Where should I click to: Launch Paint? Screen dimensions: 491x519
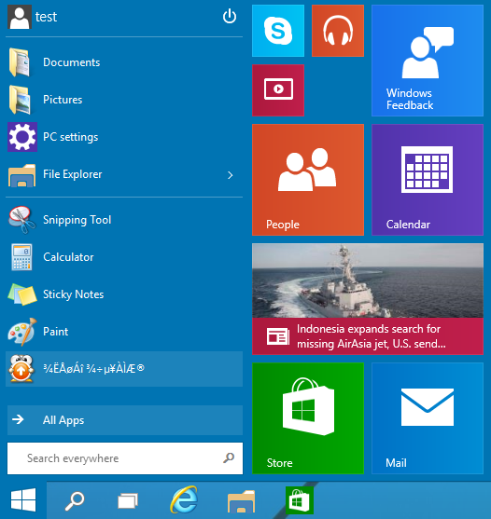pyautogui.click(x=124, y=332)
